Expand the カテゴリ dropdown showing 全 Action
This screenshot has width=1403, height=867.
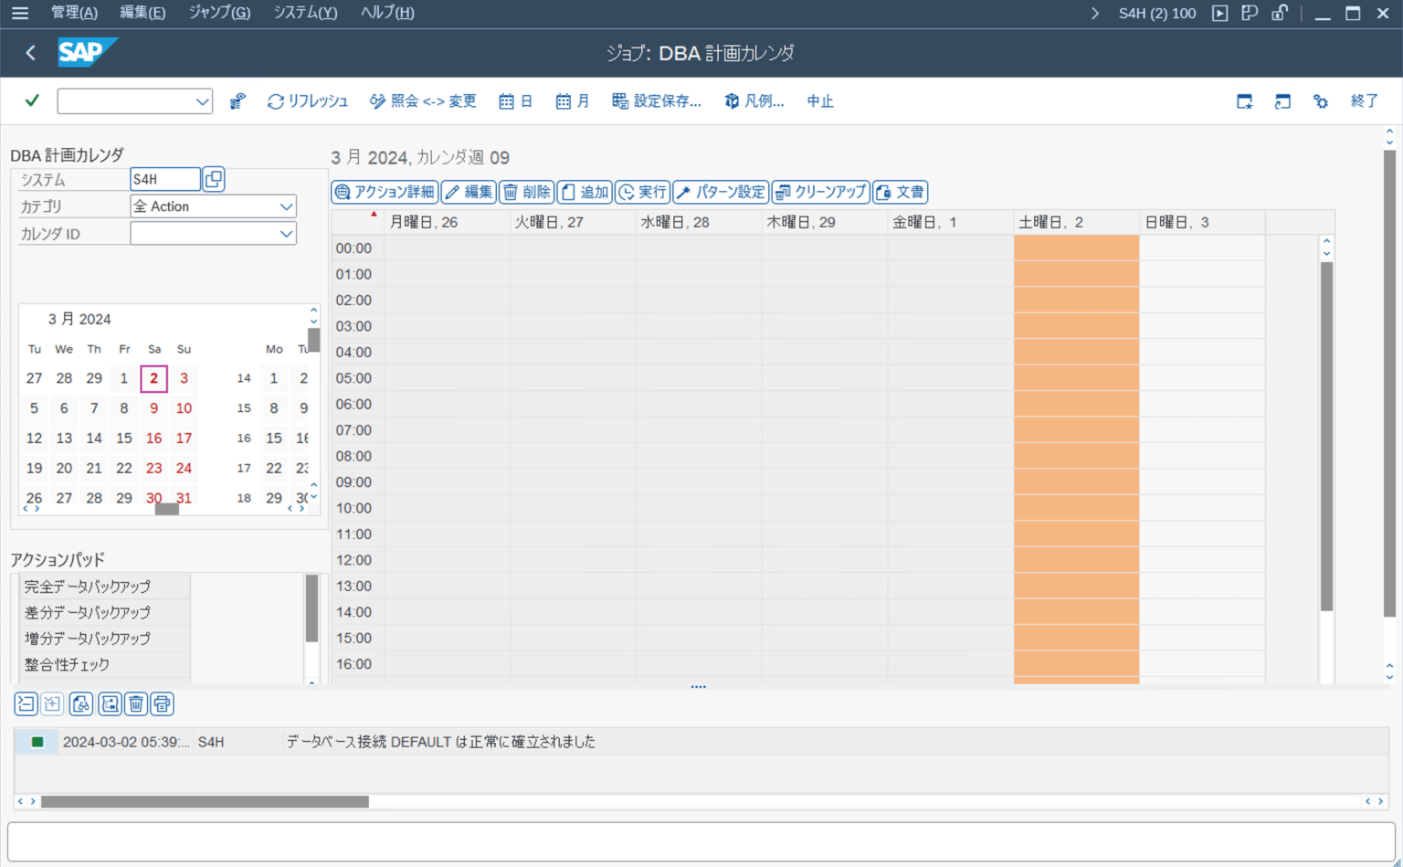point(286,206)
